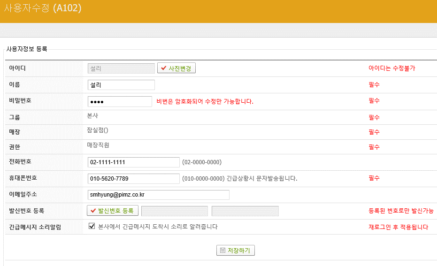Click the 휴대폰번호 field with 010-5620-7789
Screen dimensions: 437x266
[133, 179]
